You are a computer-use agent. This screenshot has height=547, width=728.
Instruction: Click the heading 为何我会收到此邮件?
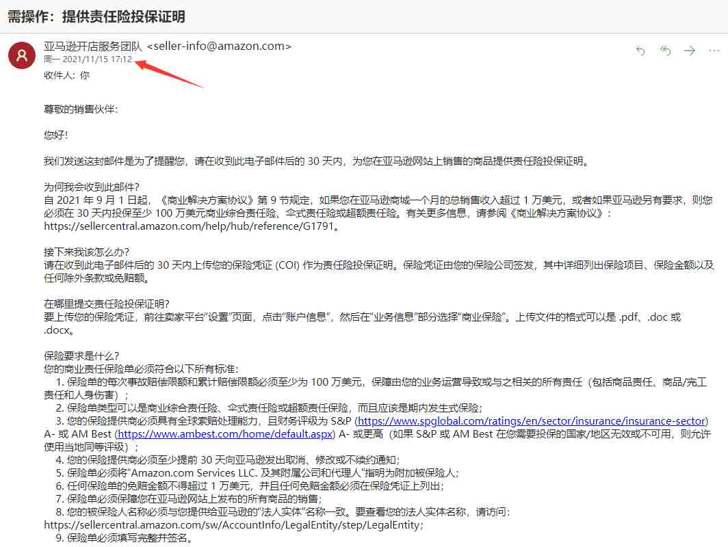coord(92,187)
